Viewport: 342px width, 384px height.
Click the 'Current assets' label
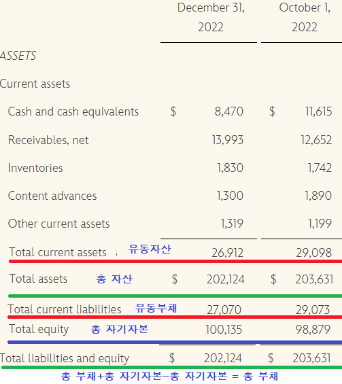[35, 84]
